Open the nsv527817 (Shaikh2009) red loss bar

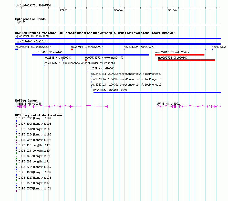tap(180, 55)
